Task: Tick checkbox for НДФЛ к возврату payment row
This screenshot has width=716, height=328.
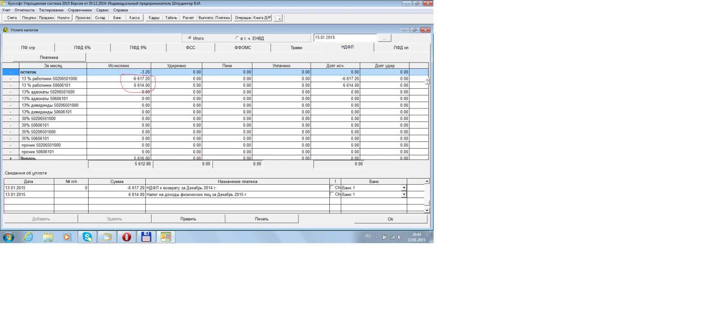Action: (332, 187)
